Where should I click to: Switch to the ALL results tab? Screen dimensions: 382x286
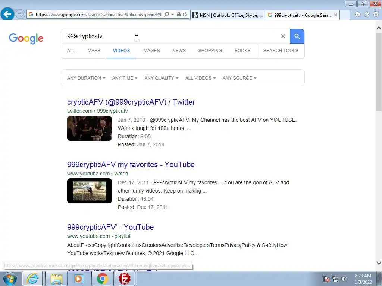point(71,51)
